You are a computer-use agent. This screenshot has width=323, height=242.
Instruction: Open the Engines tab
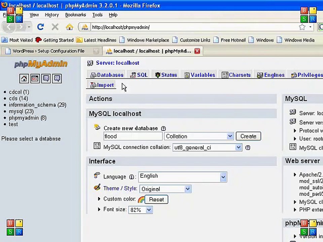click(271, 75)
